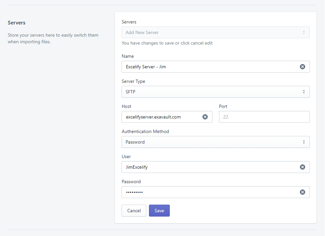
Task: Expand the Authentication Method dropdown
Action: 215,142
